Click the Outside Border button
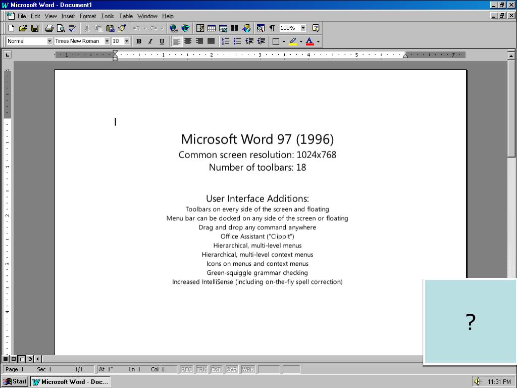The image size is (517, 388). tap(276, 41)
